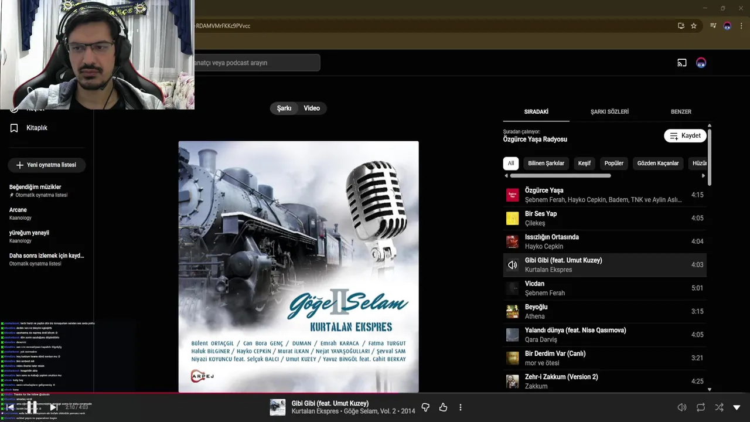Click the plus icon of Yeni oynatma listesi
The image size is (750, 422).
pyautogui.click(x=20, y=165)
